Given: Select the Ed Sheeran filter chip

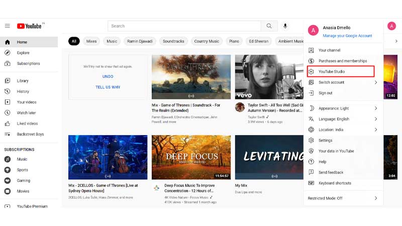Looking at the screenshot, I should coord(258,41).
